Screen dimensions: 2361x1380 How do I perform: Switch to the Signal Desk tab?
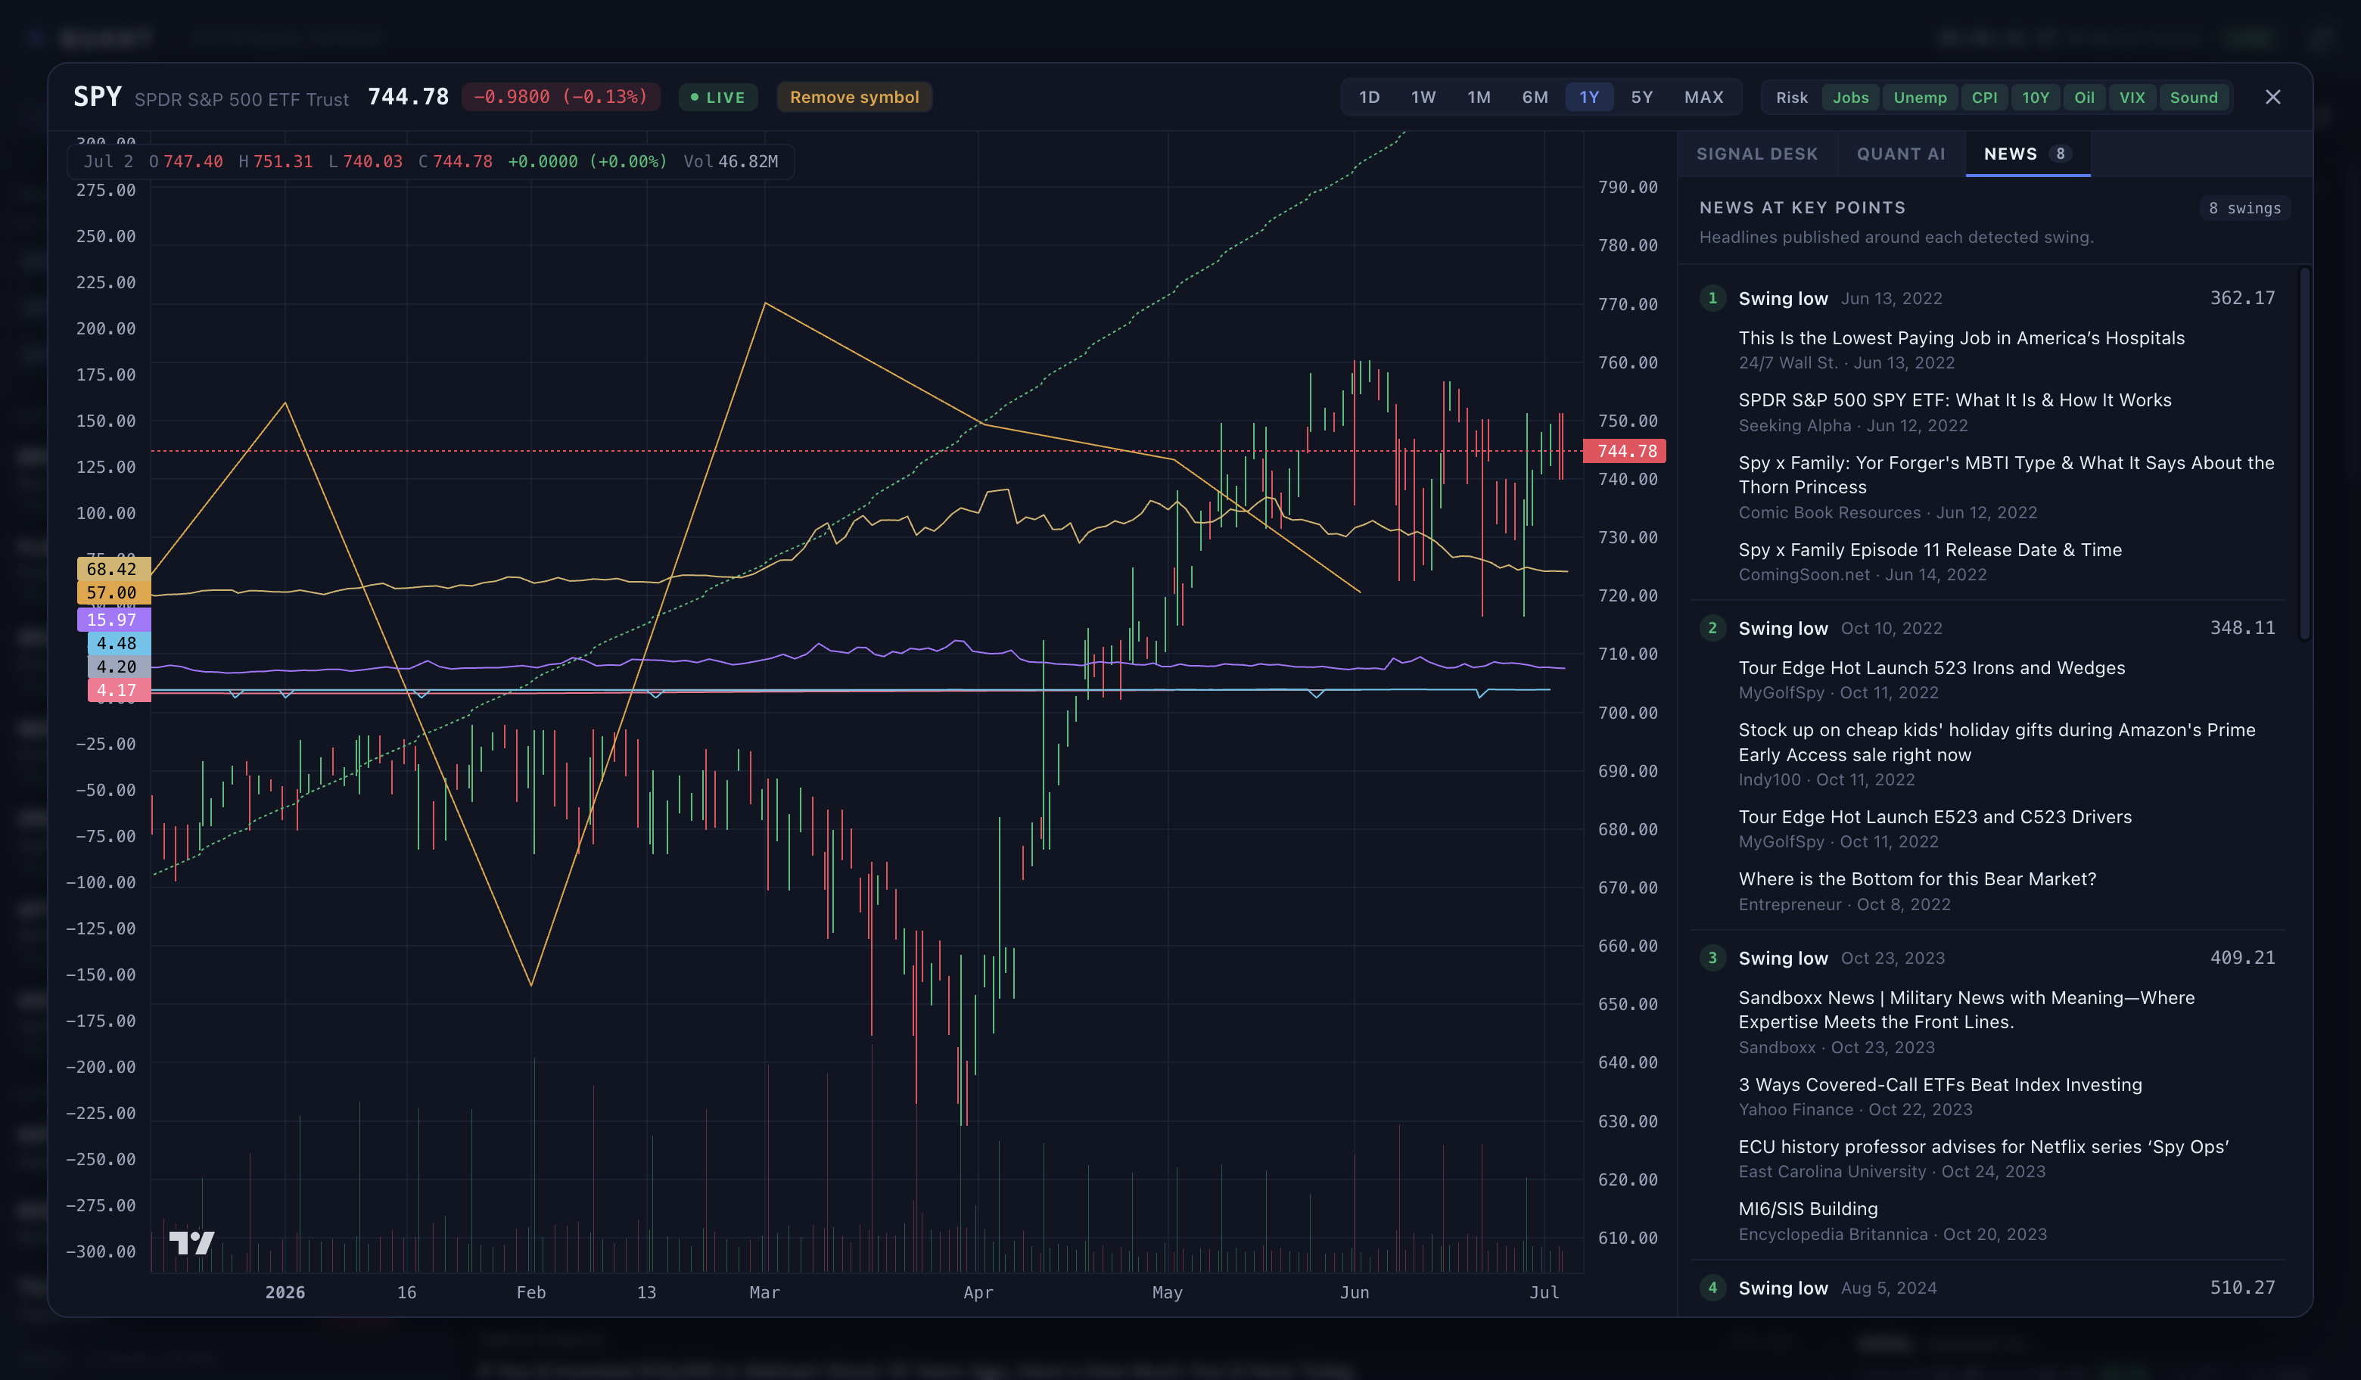(x=1756, y=154)
